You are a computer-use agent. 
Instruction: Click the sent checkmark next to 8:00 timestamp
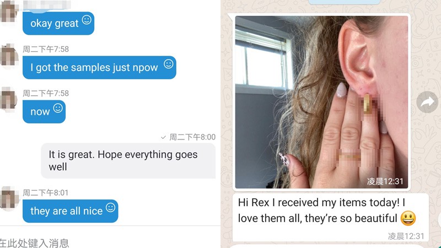[163, 137]
